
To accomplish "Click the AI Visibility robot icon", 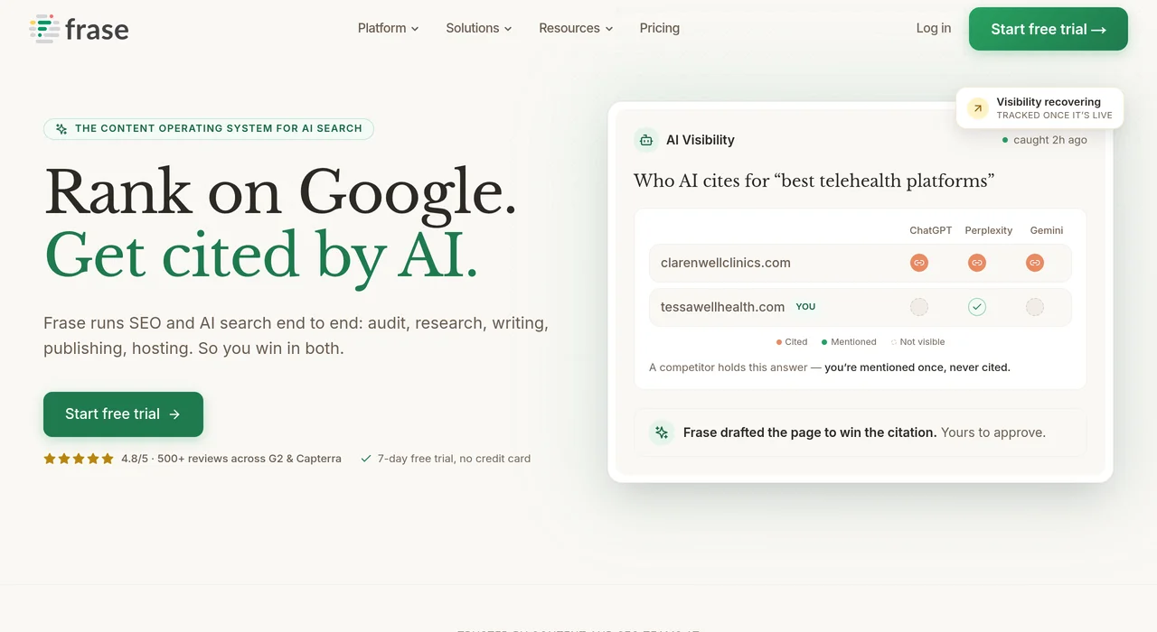I will [645, 140].
